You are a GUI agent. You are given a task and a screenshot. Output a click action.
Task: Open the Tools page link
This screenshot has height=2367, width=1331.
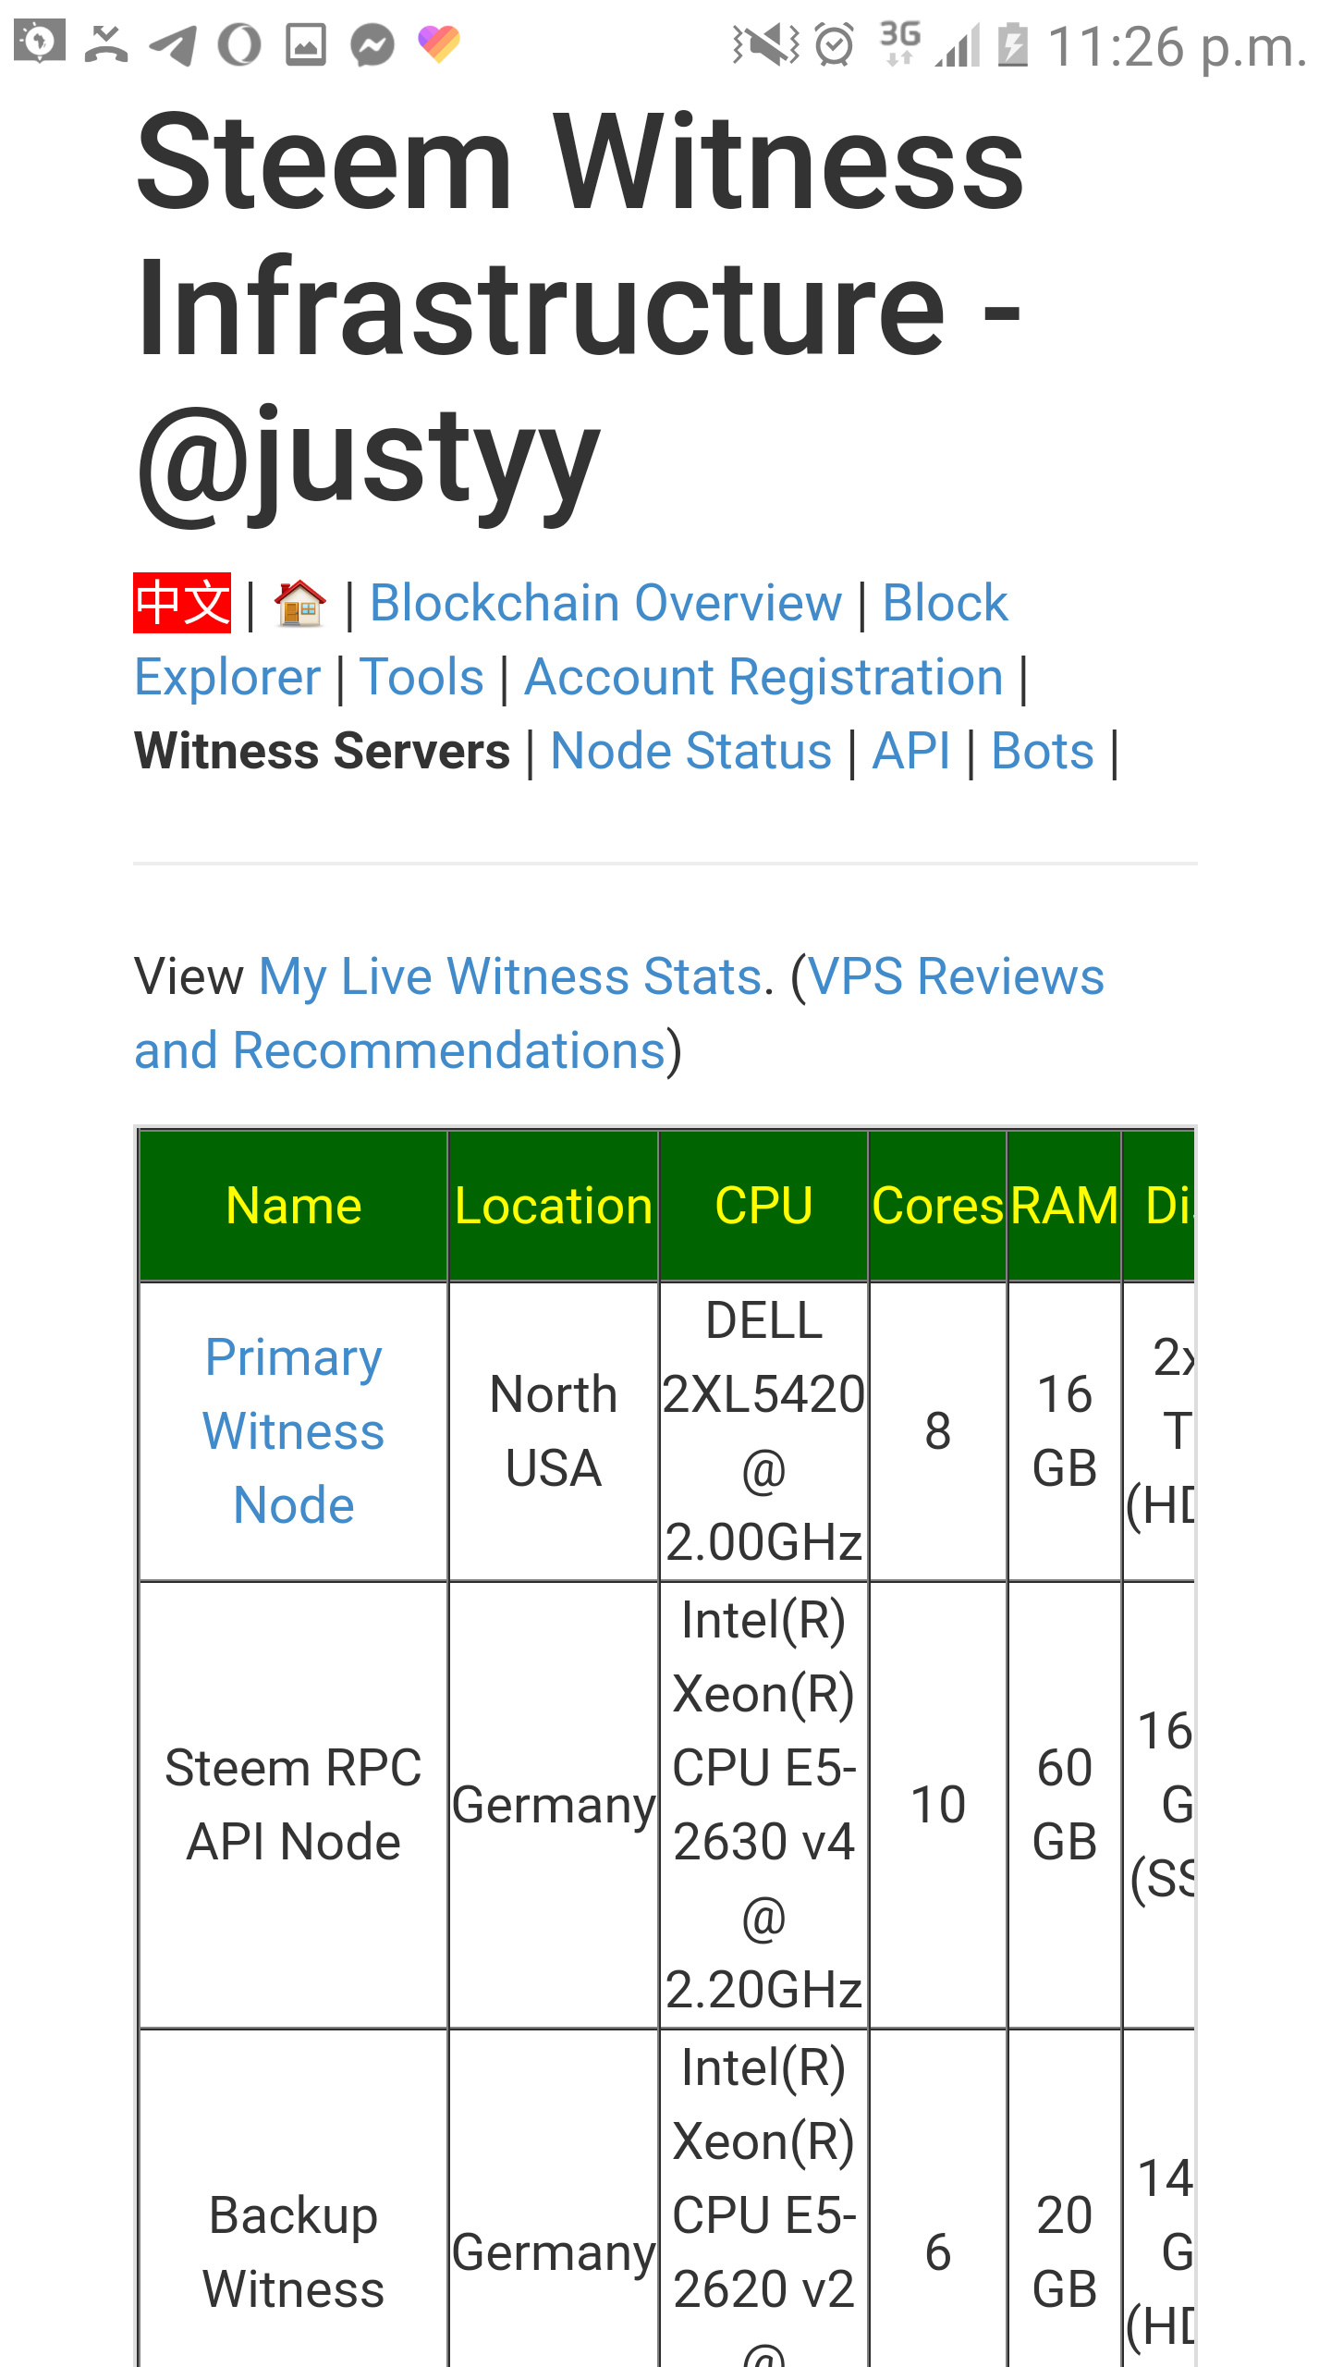click(421, 677)
